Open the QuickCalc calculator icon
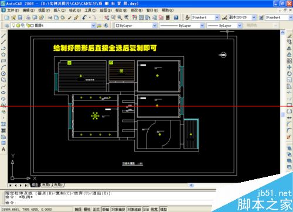The height and width of the screenshot is (212, 293). [168, 18]
